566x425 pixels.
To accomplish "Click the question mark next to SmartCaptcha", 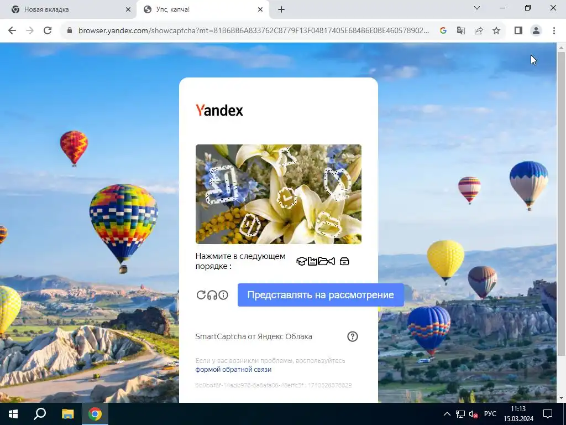I will click(352, 336).
